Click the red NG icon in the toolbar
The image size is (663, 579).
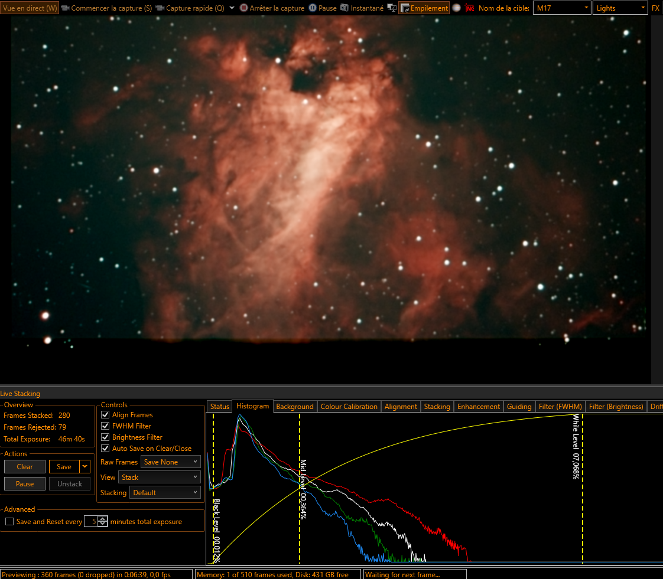469,8
